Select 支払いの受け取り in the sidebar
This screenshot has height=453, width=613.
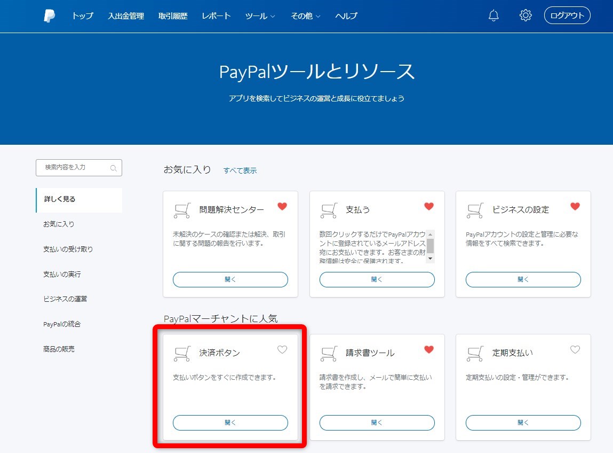[x=68, y=249]
